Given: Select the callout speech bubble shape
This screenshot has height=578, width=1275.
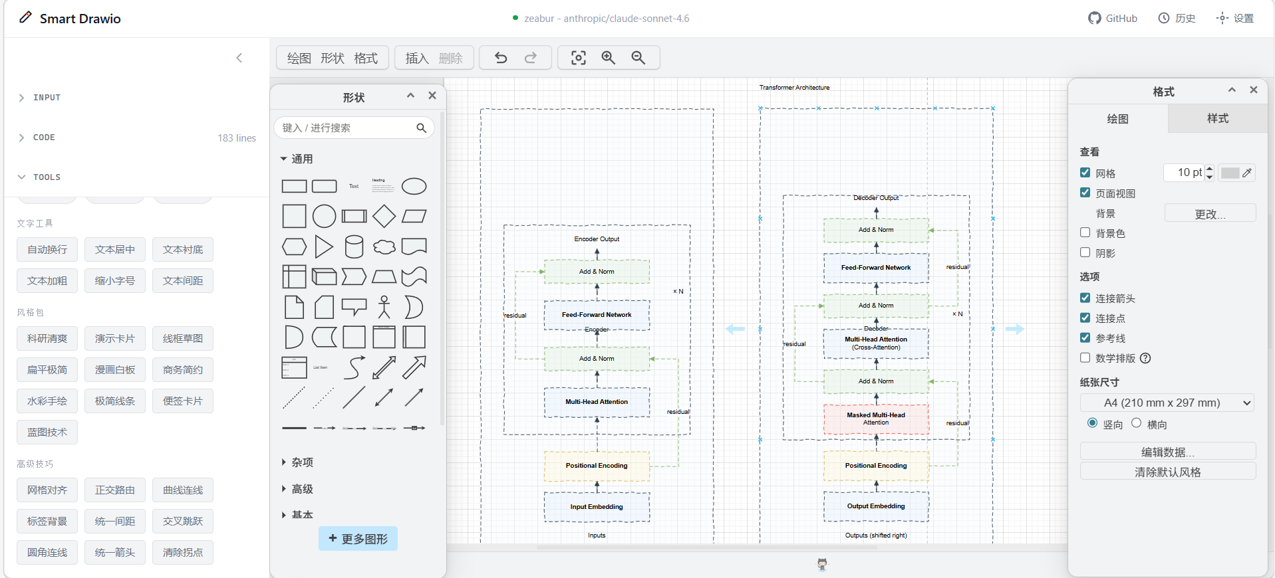Looking at the screenshot, I should (354, 307).
